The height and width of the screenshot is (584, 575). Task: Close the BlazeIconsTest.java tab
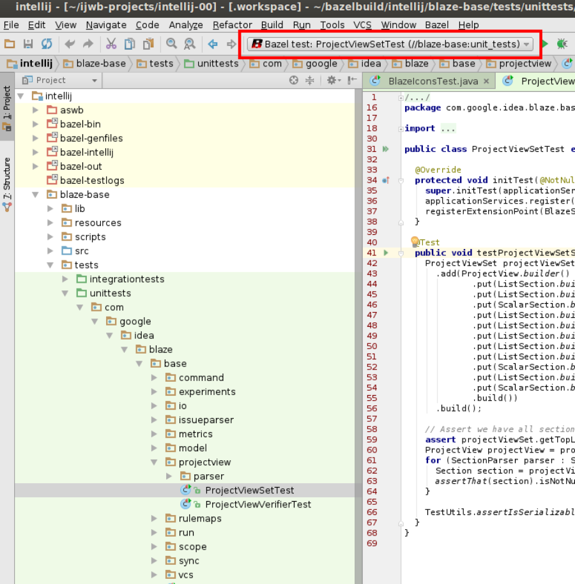486,81
